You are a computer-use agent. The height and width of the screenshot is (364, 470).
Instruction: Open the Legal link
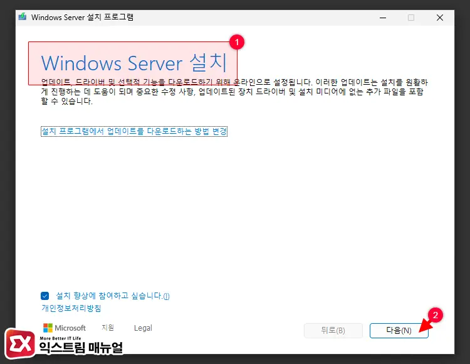[143, 328]
